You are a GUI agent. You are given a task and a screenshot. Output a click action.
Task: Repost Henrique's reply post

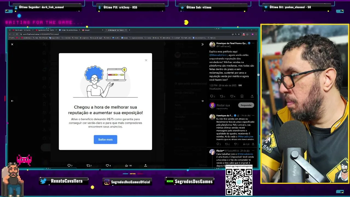pos(227,144)
